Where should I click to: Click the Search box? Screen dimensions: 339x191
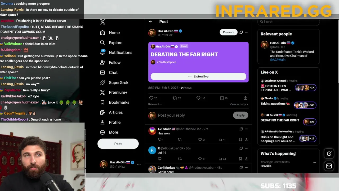pyautogui.click(x=289, y=22)
